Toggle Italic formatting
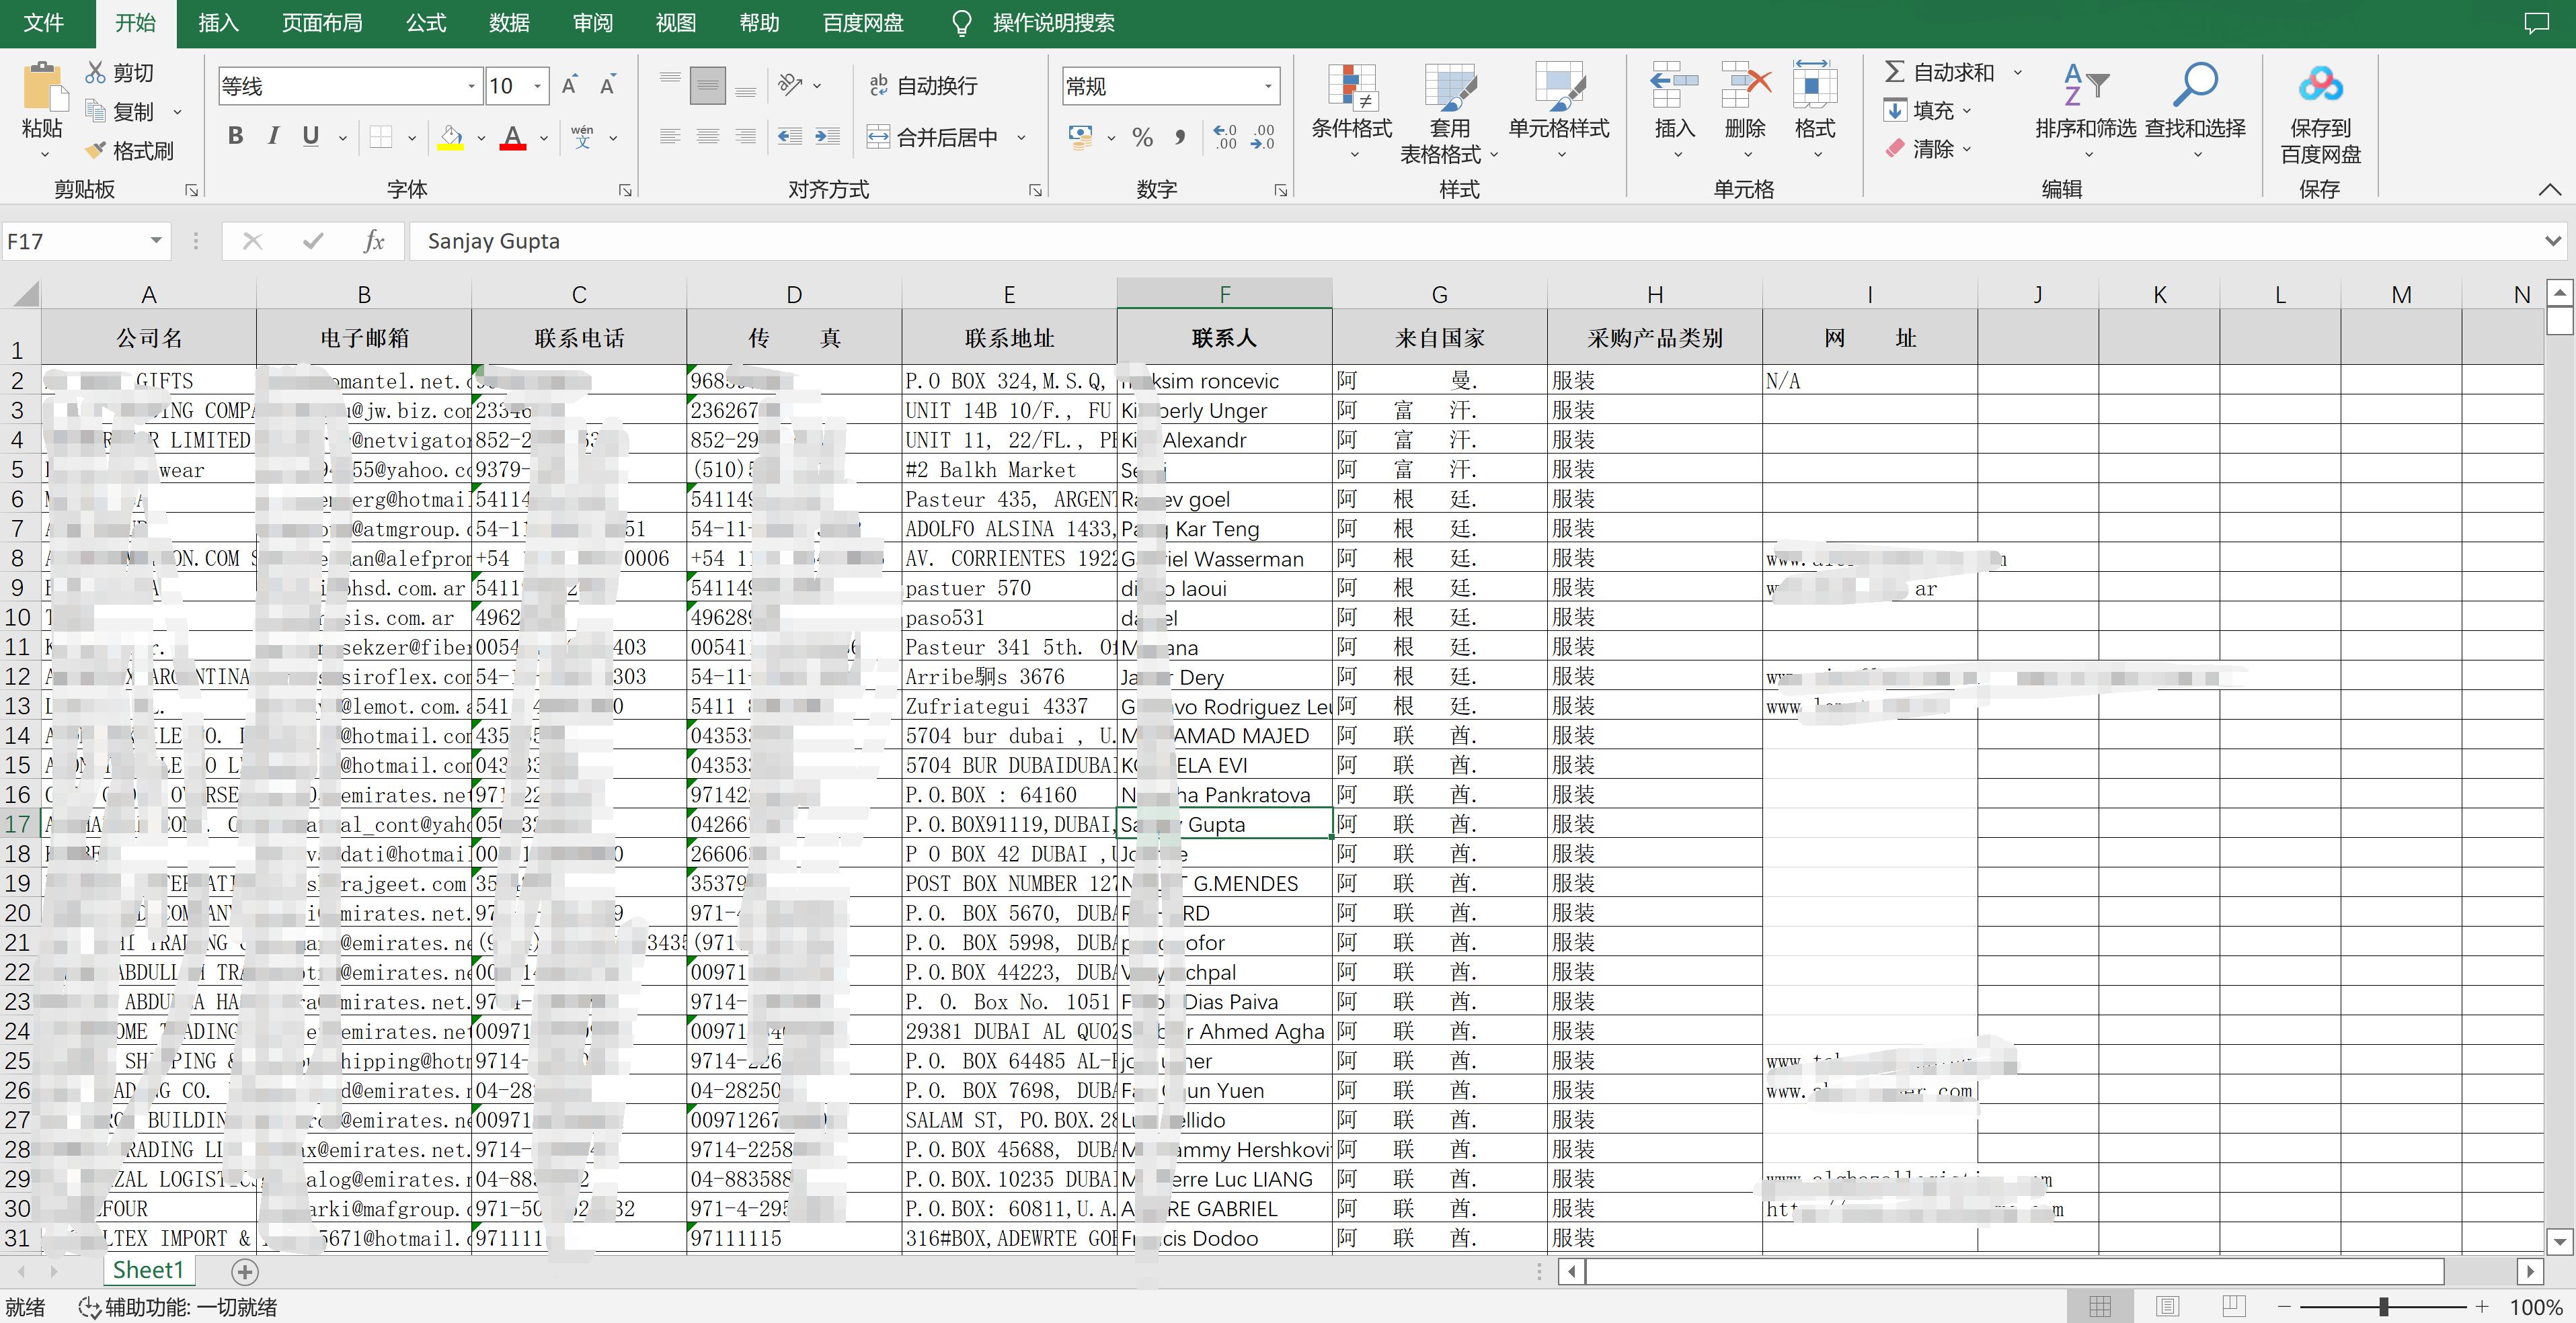 coord(273,136)
